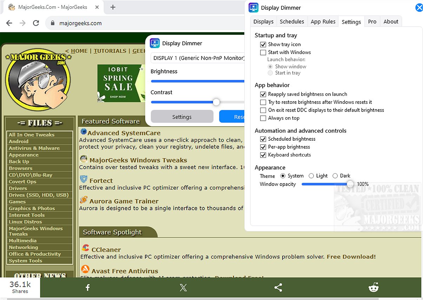Reload the page with the refresh icon
The height and width of the screenshot is (300, 423).
click(x=36, y=23)
